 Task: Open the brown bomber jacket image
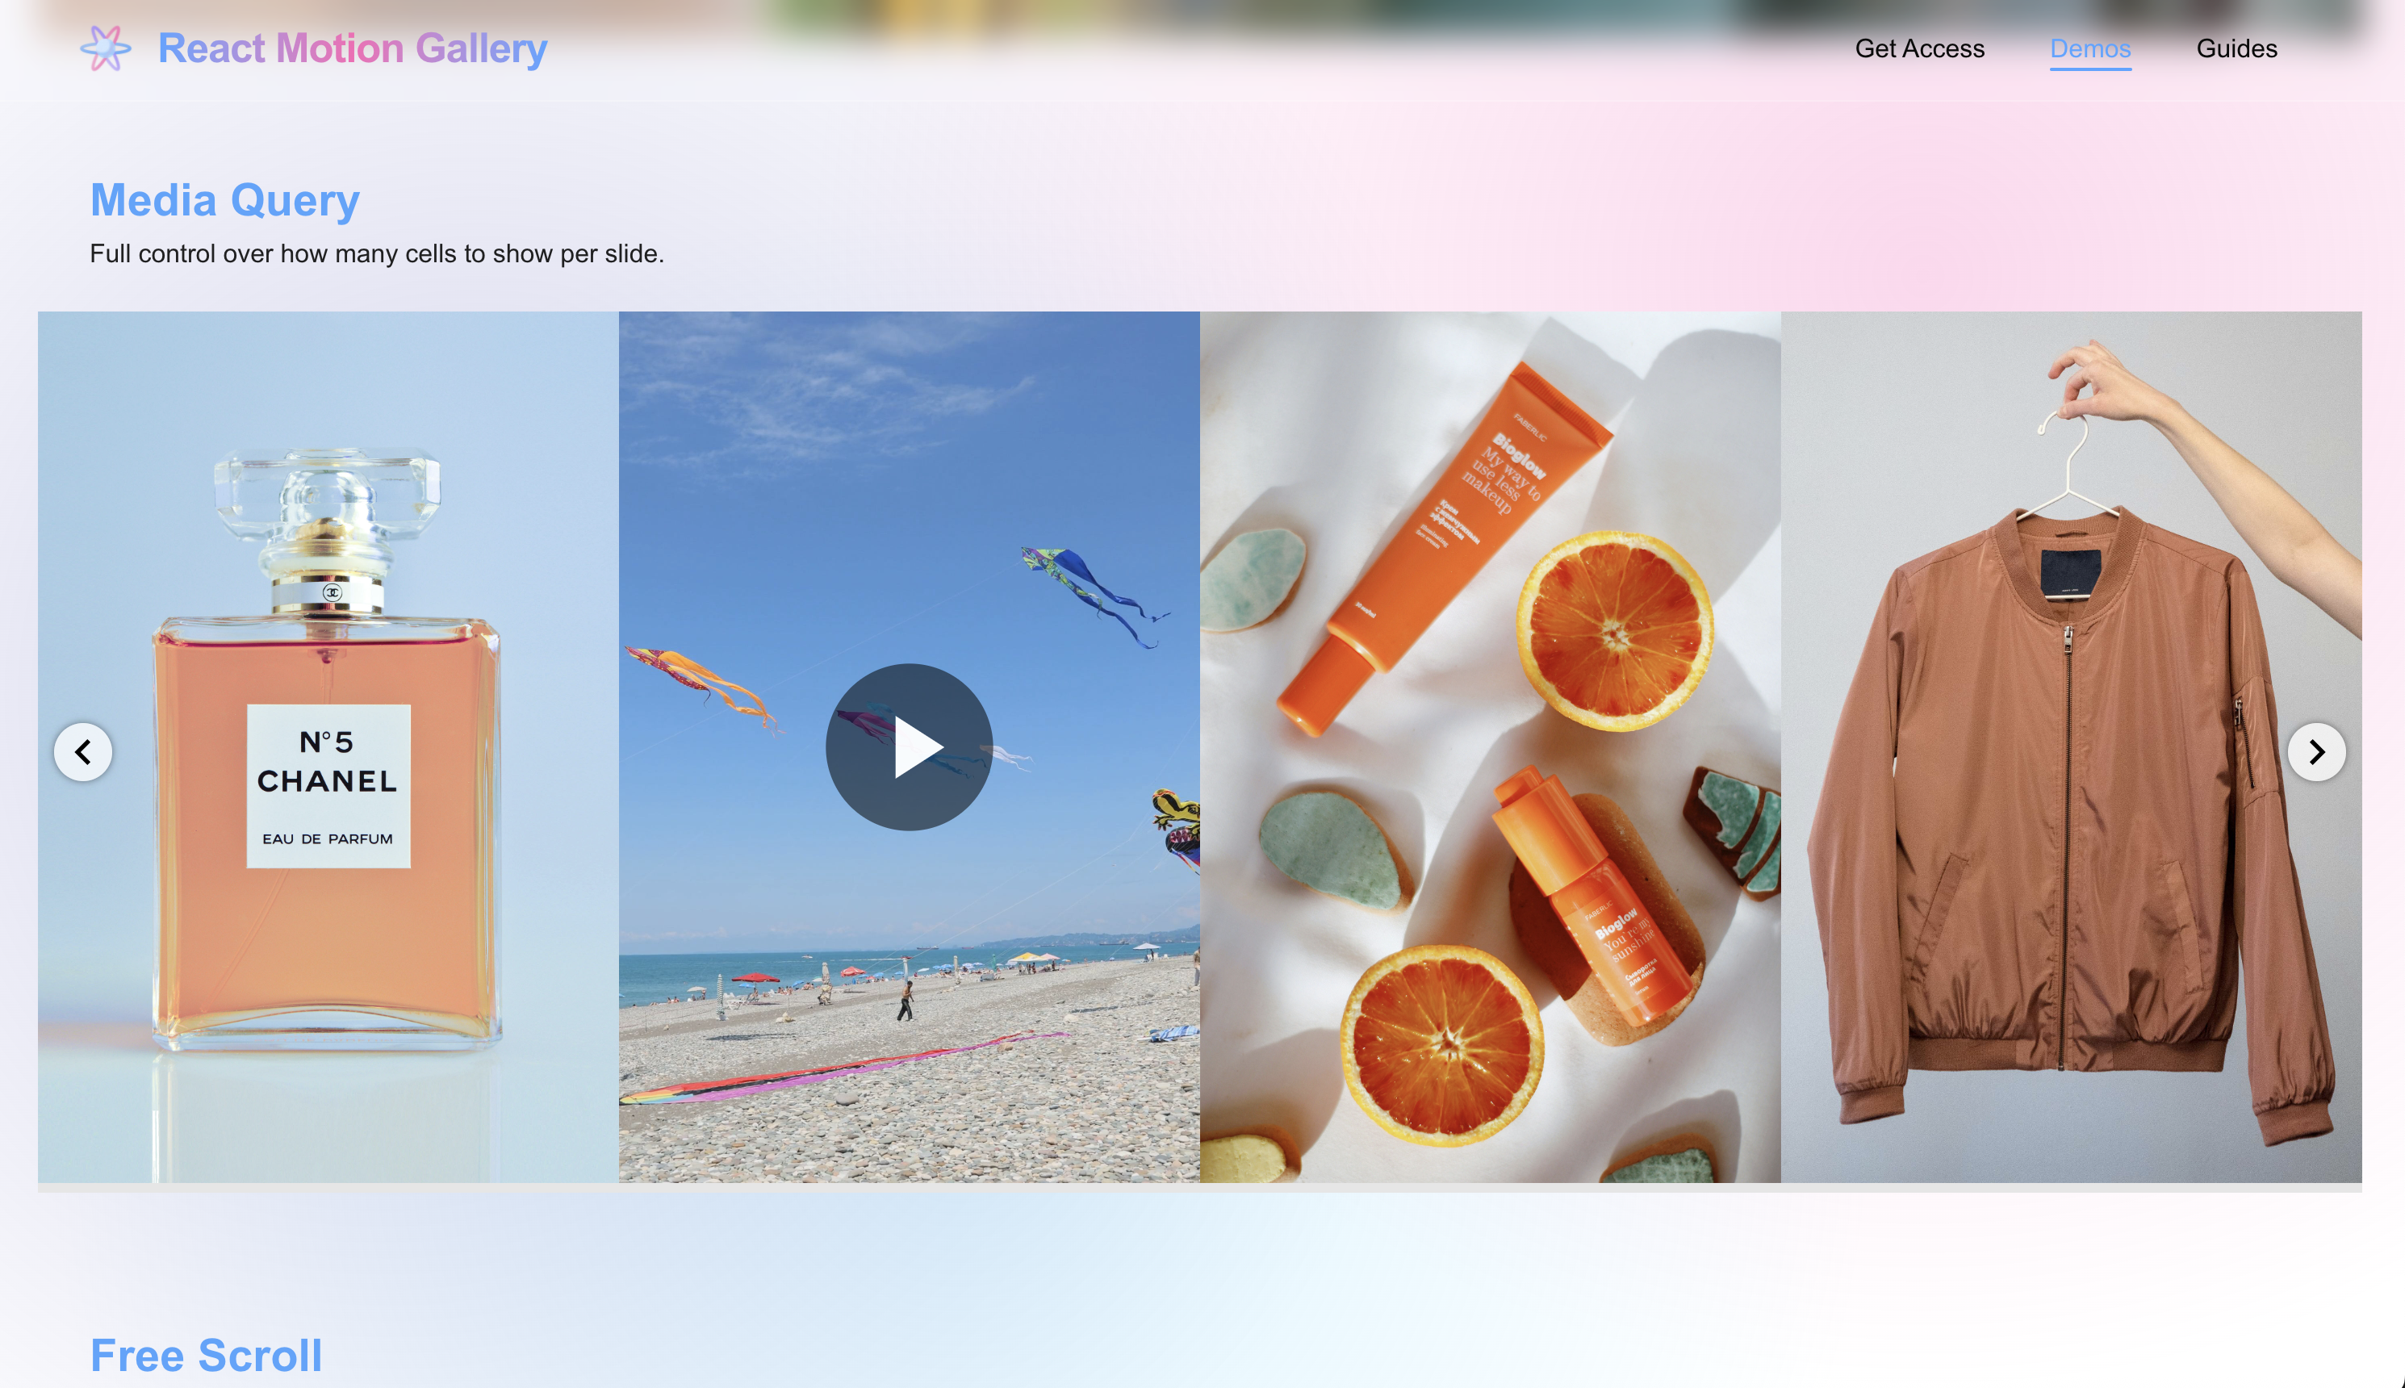(2072, 747)
